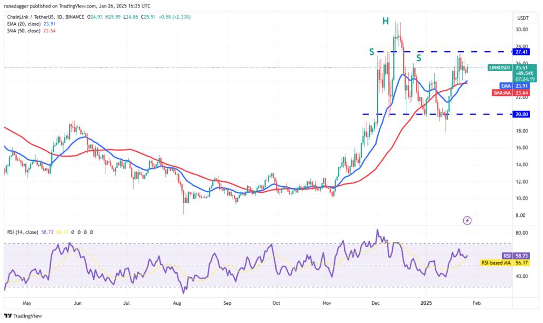
Task: Click the yellow RSI-based MA tag
Action: click(x=496, y=263)
